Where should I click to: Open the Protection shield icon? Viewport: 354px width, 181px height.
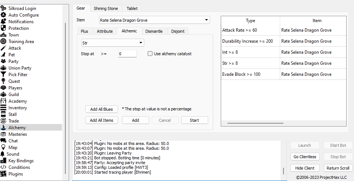click(x=3, y=28)
